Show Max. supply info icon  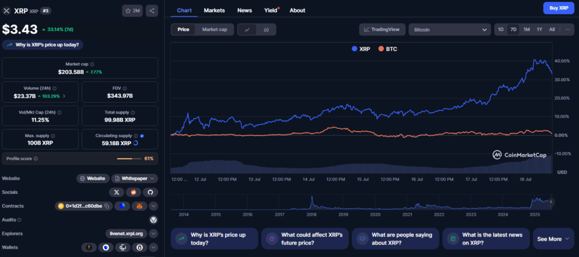tap(53, 136)
